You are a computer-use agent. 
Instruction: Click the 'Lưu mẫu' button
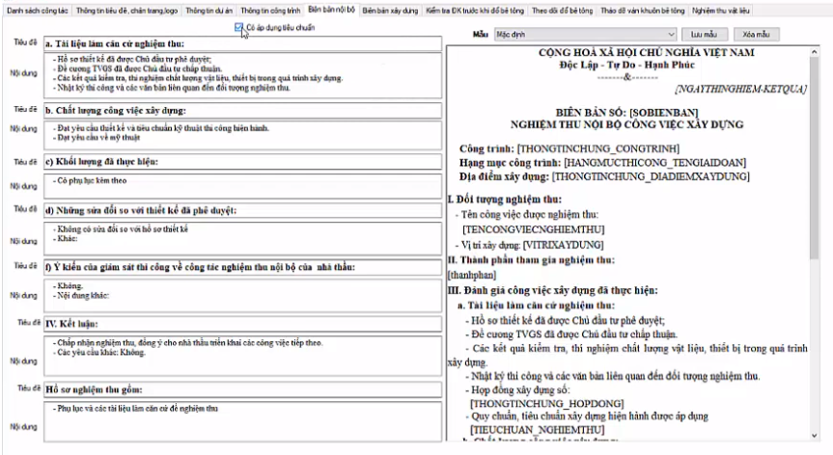pos(704,35)
